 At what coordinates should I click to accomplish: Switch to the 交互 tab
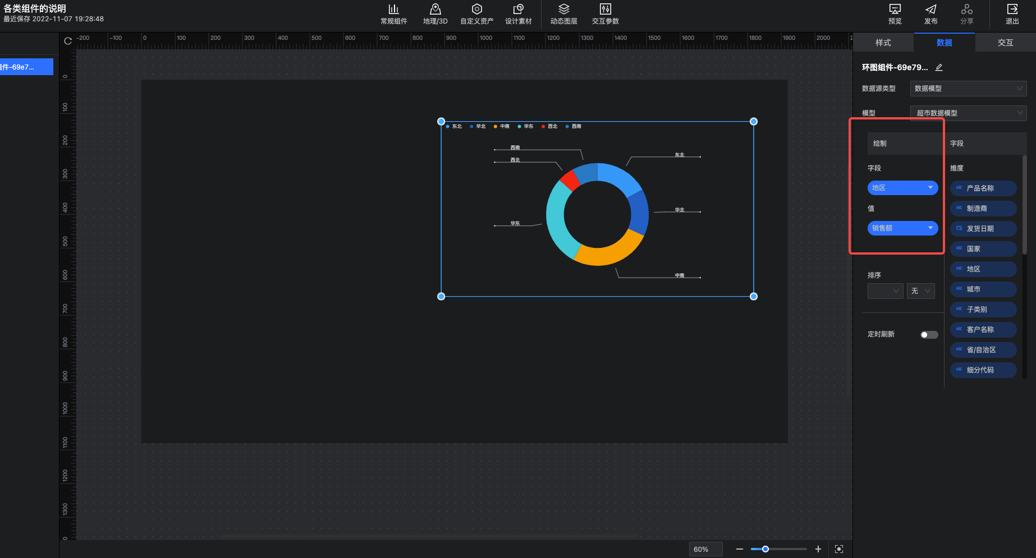(1005, 43)
